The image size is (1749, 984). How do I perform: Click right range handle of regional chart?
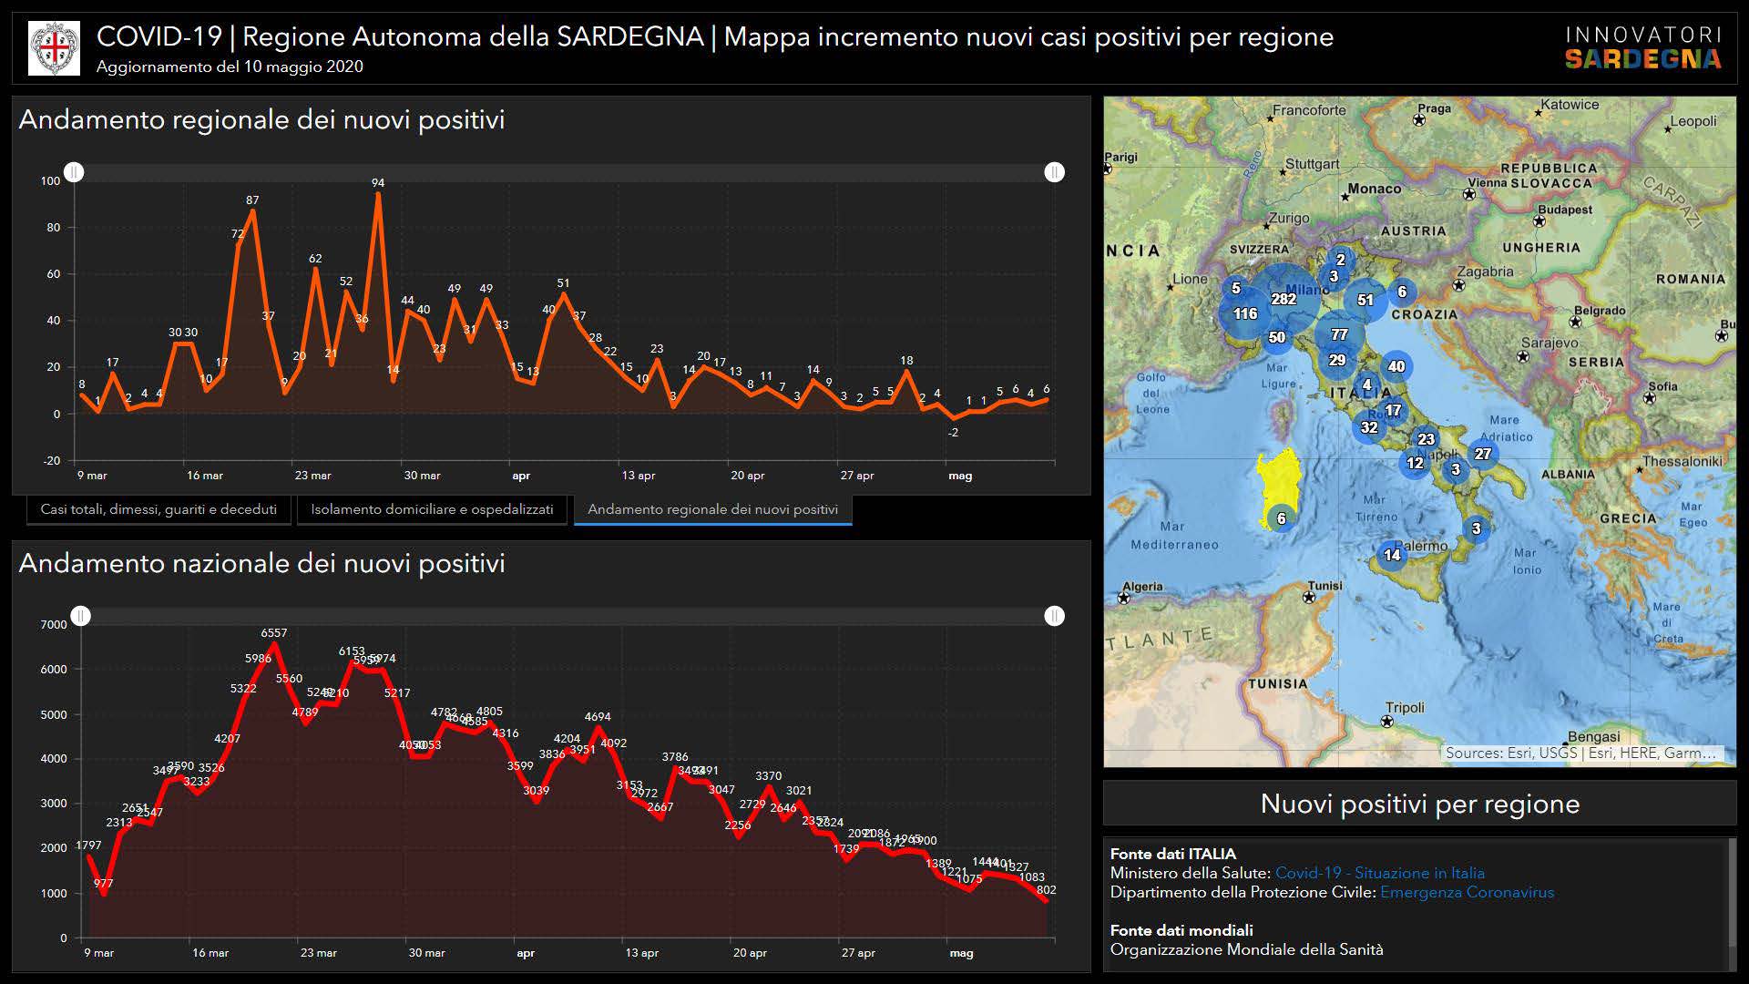tap(1054, 172)
